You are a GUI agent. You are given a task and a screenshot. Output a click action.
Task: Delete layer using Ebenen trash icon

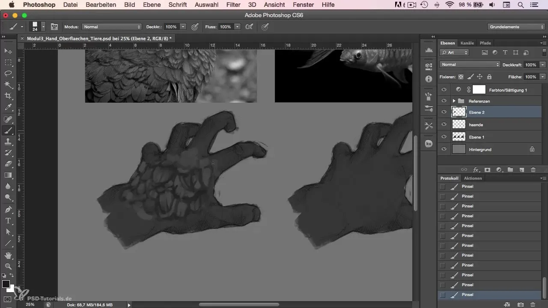point(533,170)
